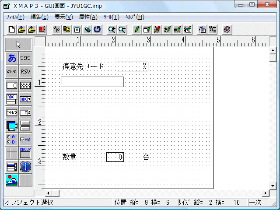280x210 pixels.
Task: Select the arrow pointer tool
Action: click(x=18, y=45)
